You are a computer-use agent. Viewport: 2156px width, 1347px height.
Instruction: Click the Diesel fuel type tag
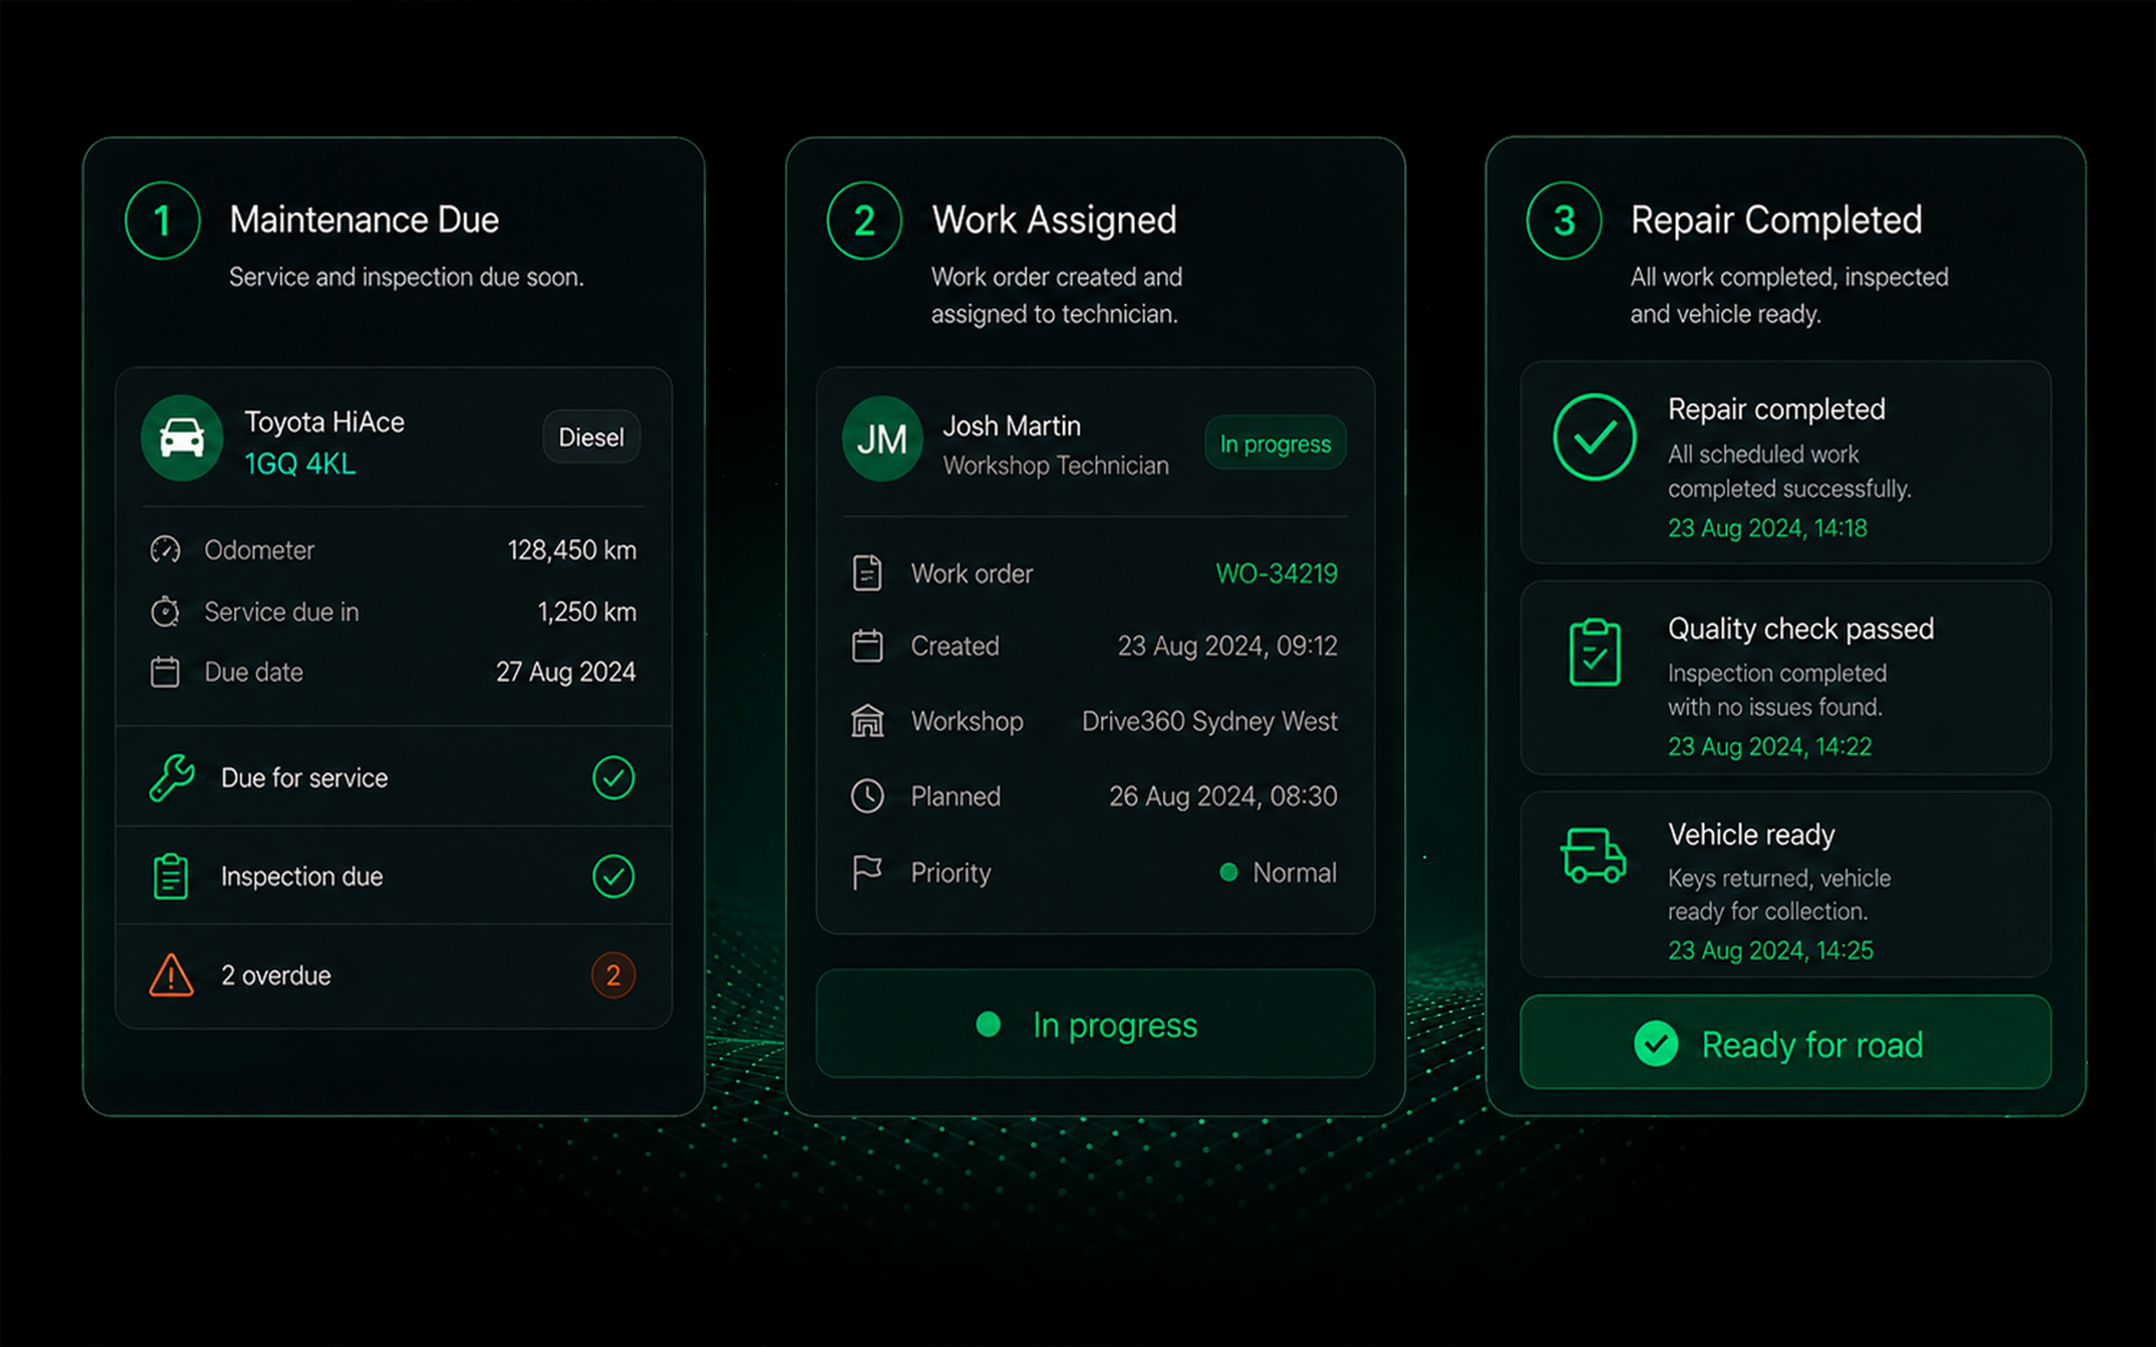click(592, 437)
